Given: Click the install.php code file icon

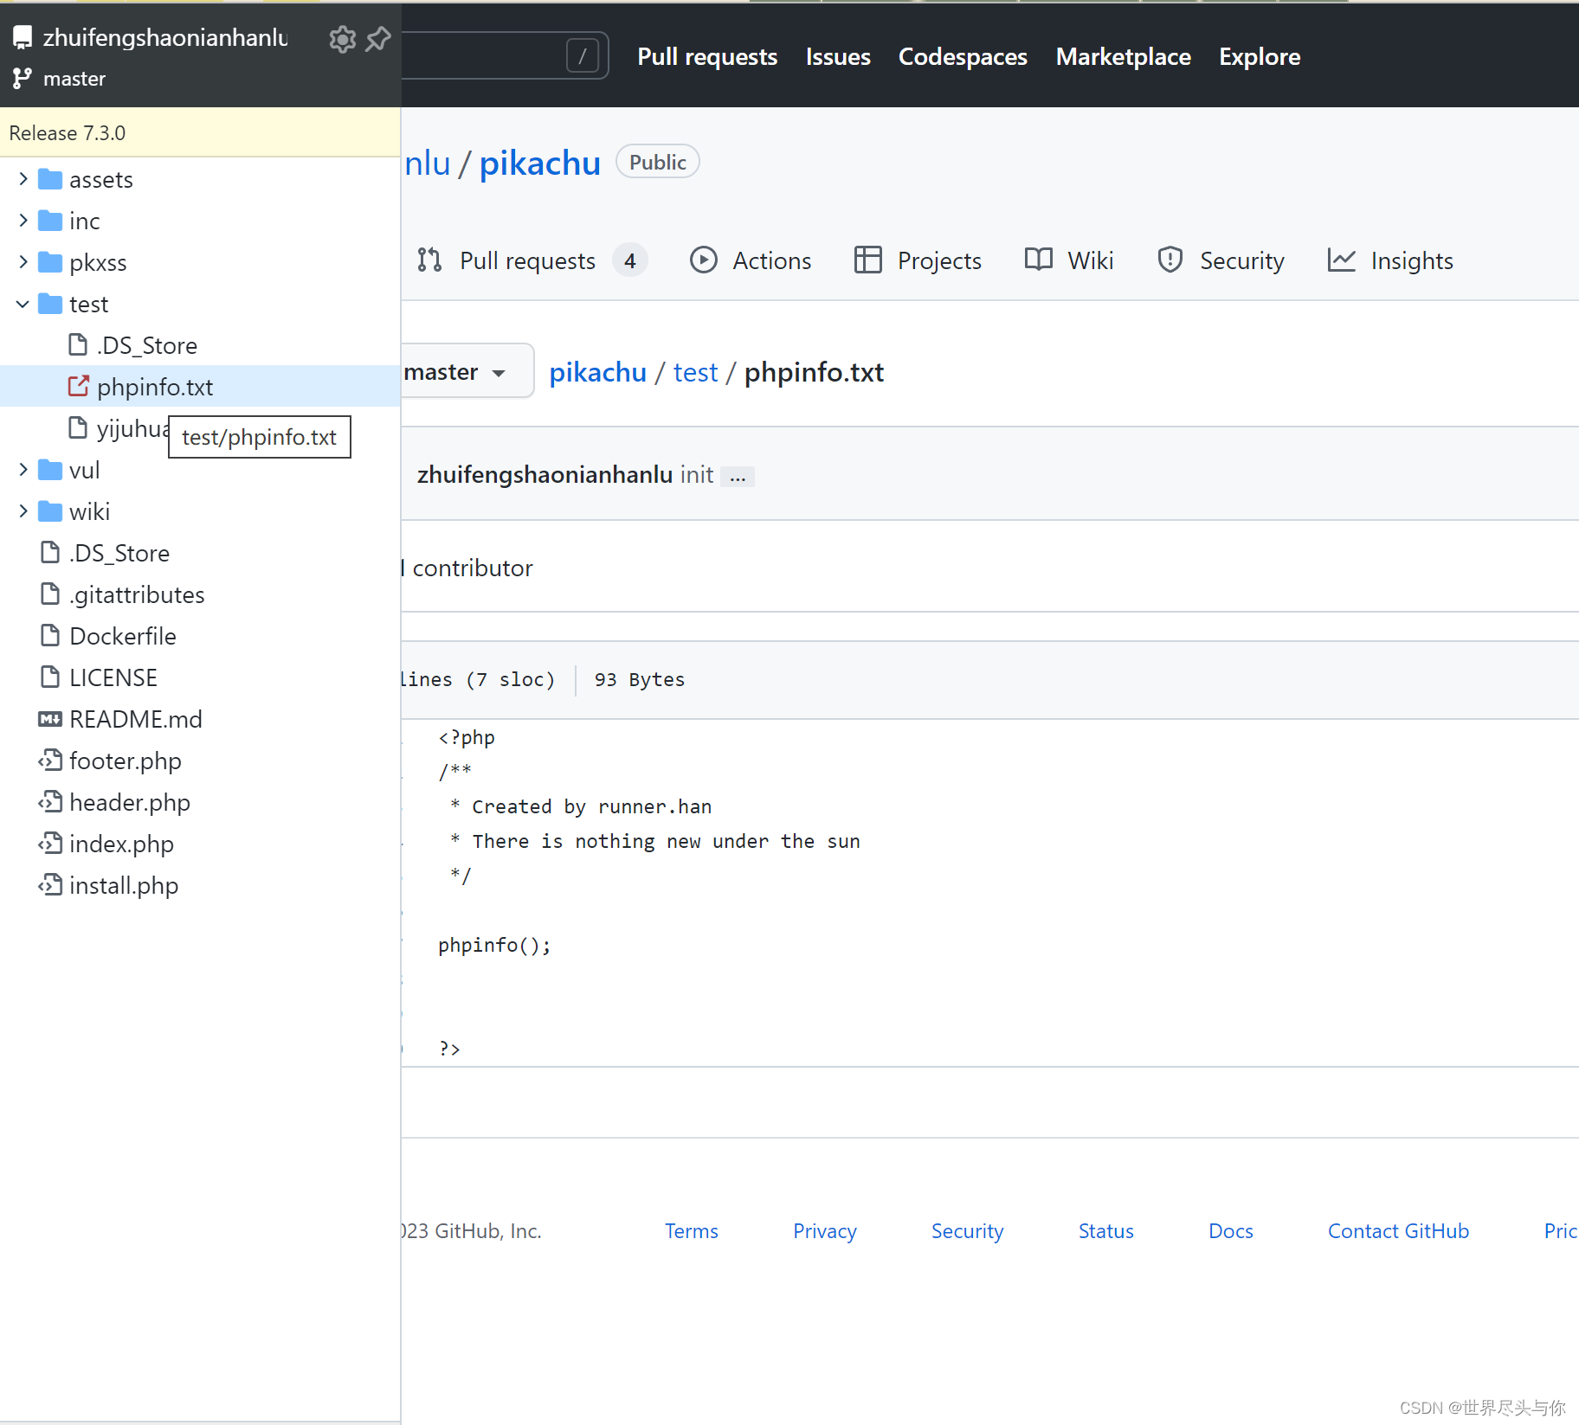Looking at the screenshot, I should 50,884.
